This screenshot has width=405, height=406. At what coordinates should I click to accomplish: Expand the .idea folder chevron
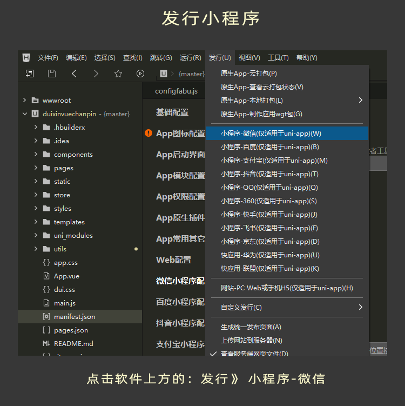click(36, 141)
